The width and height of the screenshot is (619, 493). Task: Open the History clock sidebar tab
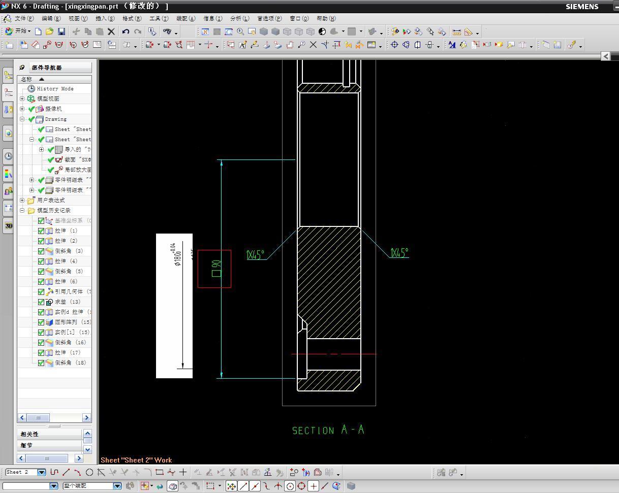pyautogui.click(x=8, y=156)
